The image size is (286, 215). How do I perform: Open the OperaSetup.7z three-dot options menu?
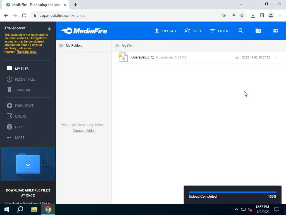tap(276, 57)
